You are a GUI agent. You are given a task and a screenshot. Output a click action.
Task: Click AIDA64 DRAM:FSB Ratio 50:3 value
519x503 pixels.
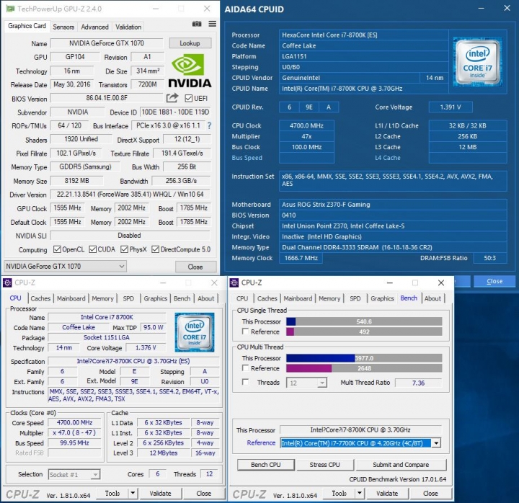[x=490, y=258]
